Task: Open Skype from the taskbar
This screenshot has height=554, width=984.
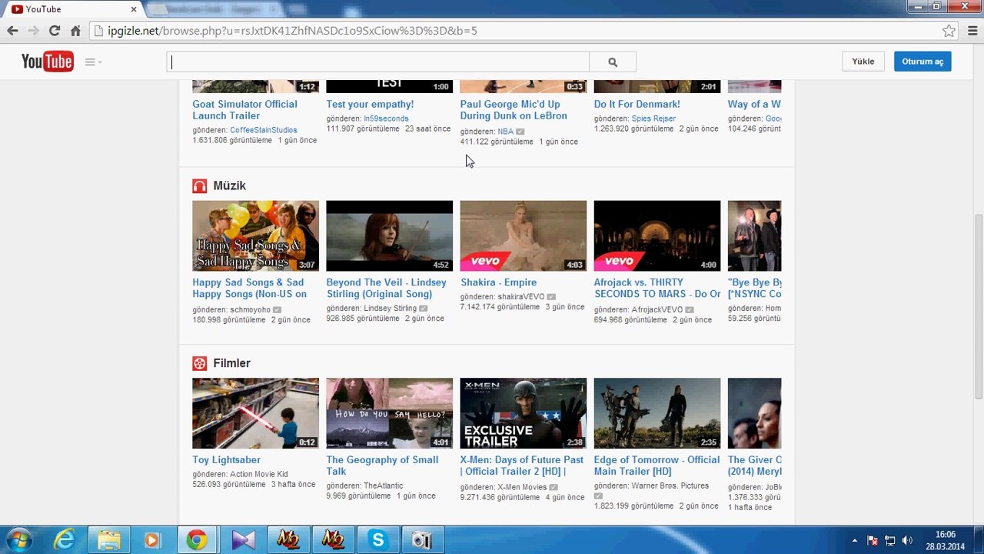Action: pos(377,540)
